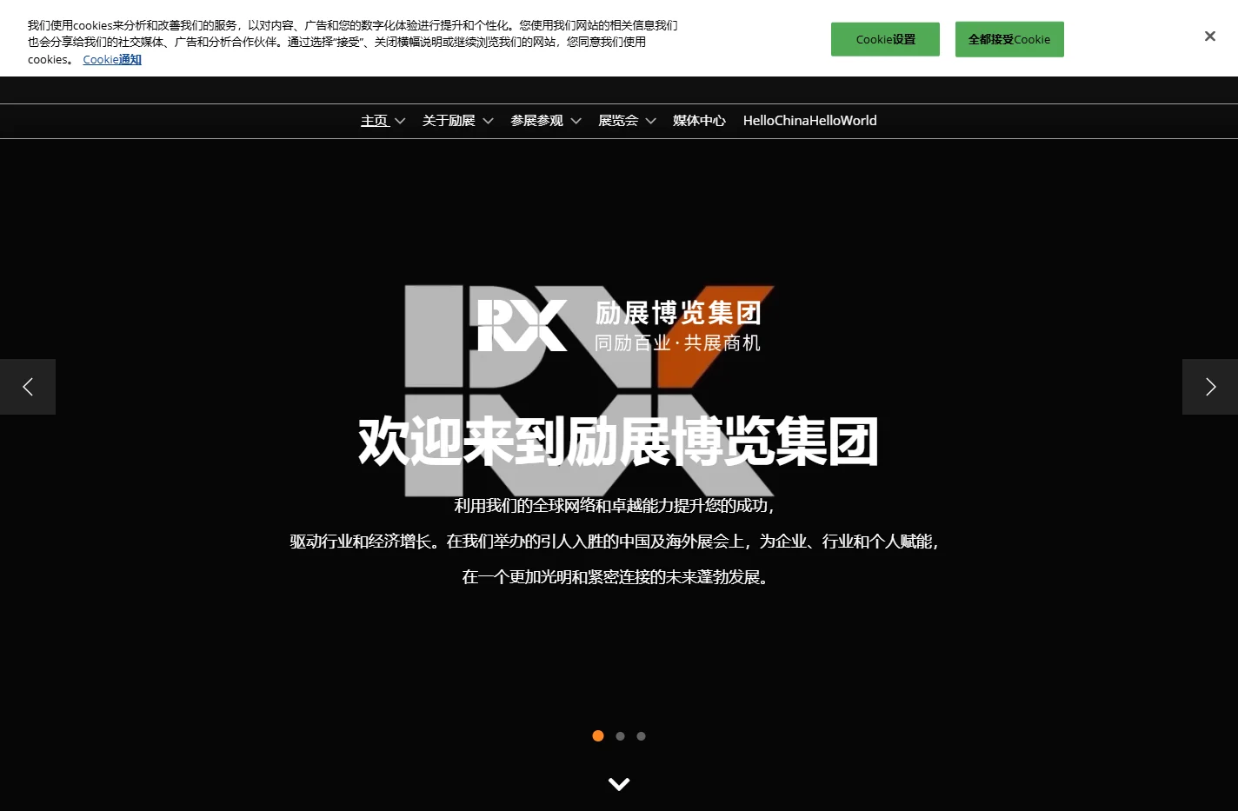The height and width of the screenshot is (811, 1238).
Task: Click the RX 励展博览集团 logo
Action: pos(619,326)
